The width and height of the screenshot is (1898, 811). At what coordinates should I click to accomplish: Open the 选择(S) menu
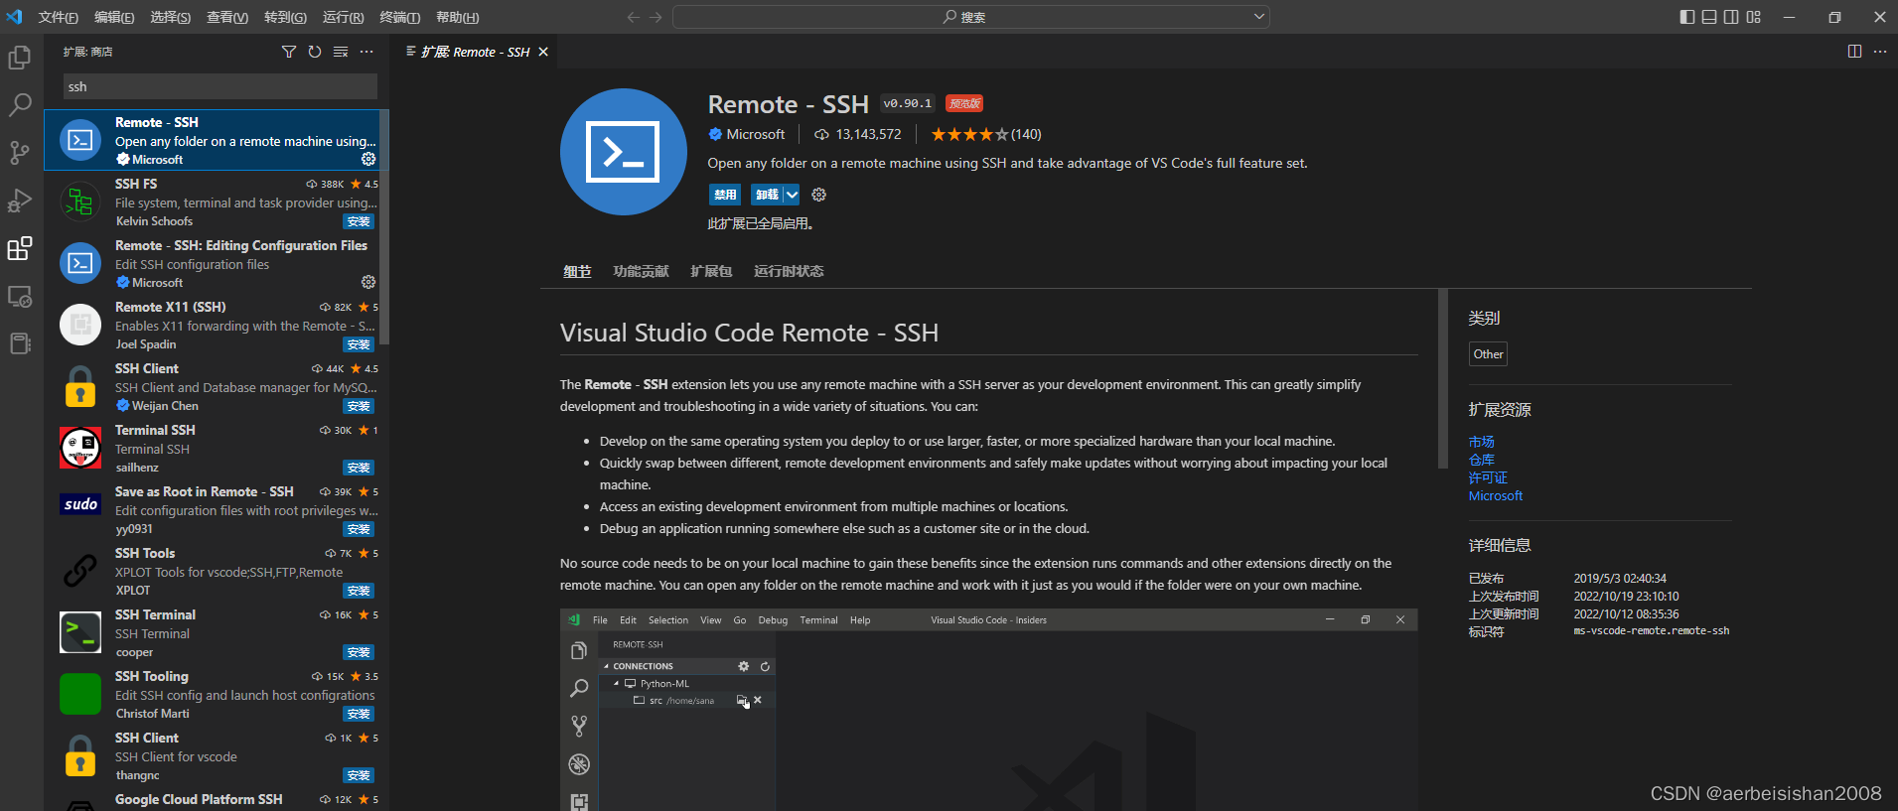pyautogui.click(x=171, y=17)
